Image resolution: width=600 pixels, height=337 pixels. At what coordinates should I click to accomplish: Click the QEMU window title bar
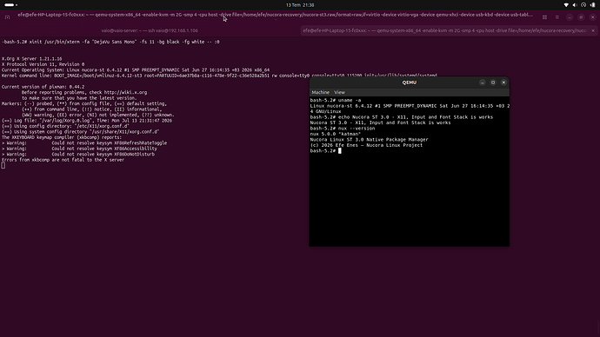409,83
